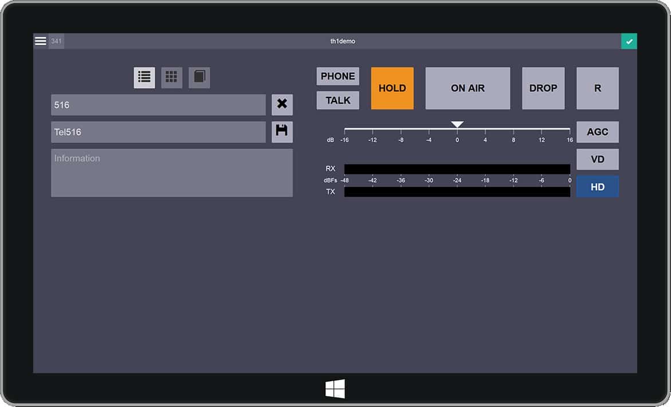Switch to grid view

tap(172, 77)
